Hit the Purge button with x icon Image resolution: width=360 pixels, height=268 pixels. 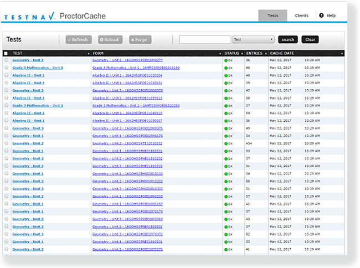pyautogui.click(x=140, y=39)
